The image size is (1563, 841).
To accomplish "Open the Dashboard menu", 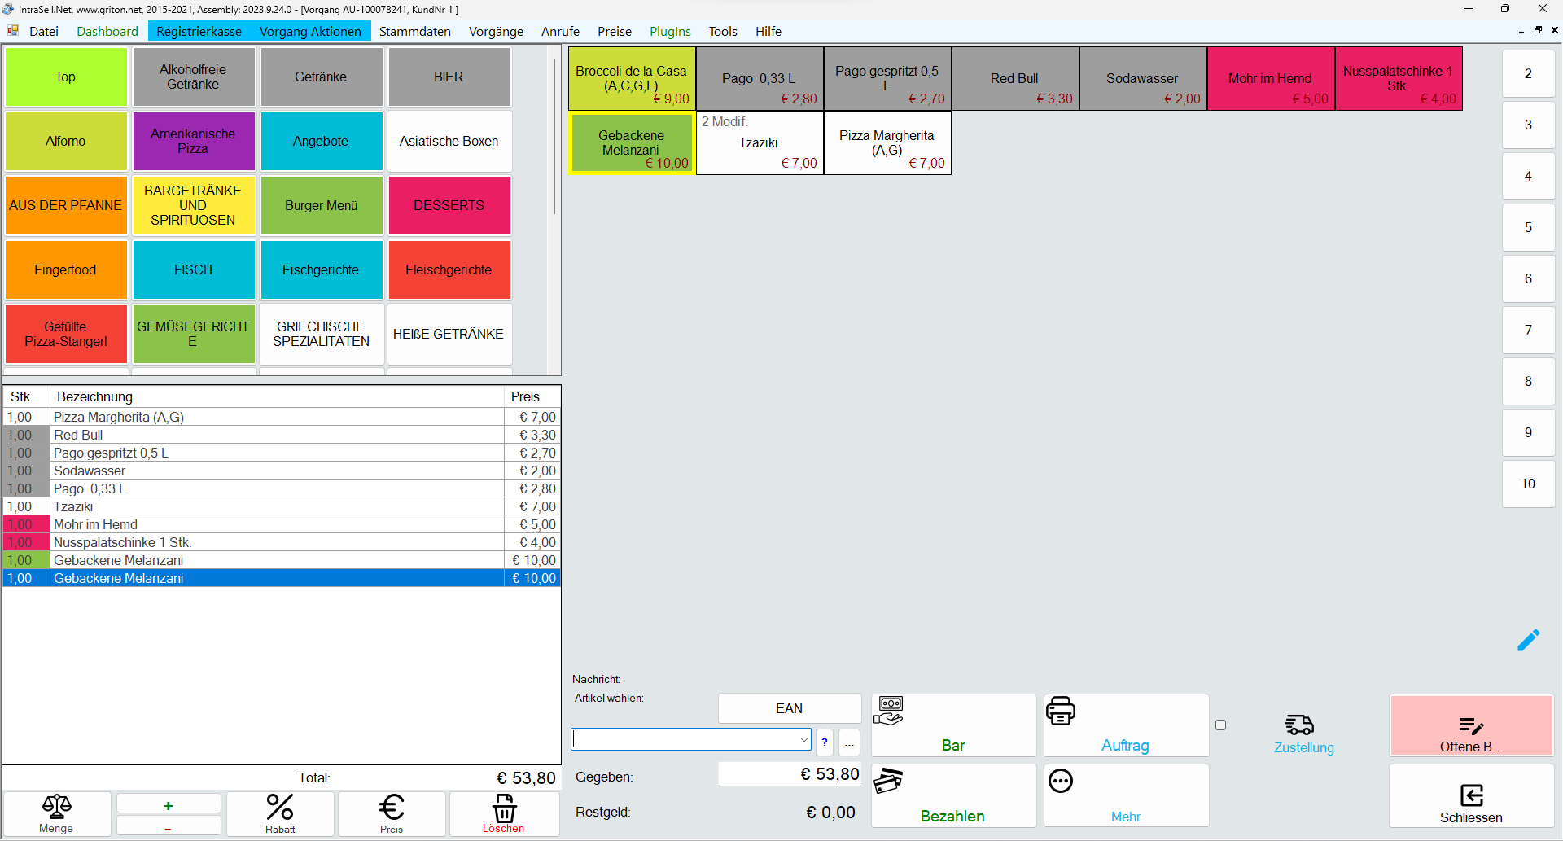I will [107, 31].
